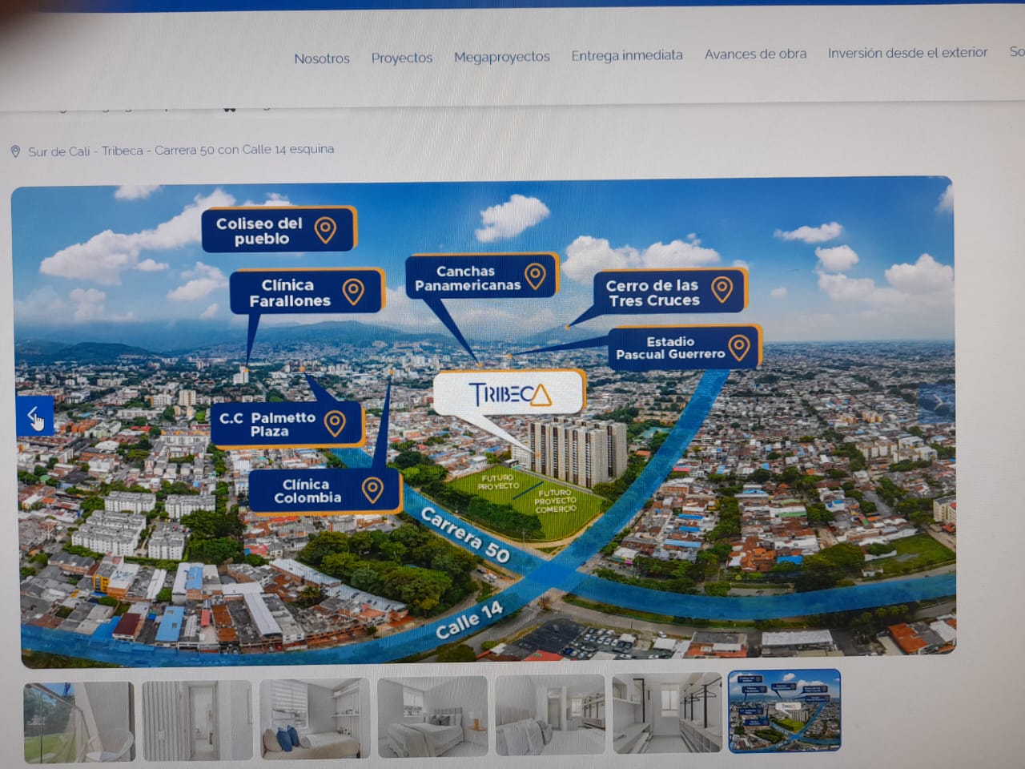1025x769 pixels.
Task: Go to Megaproyectos in navigation
Action: [x=502, y=57]
